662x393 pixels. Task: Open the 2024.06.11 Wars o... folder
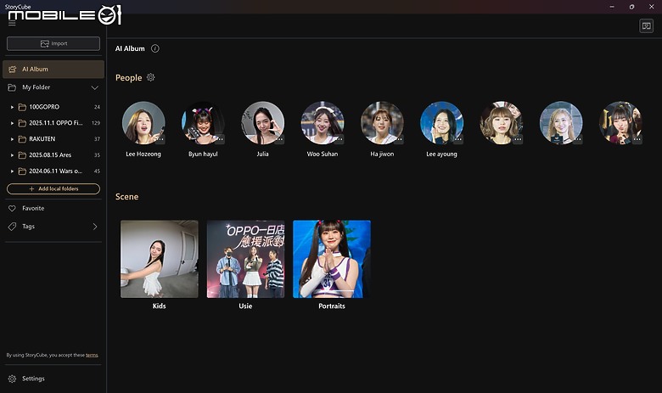(x=55, y=171)
